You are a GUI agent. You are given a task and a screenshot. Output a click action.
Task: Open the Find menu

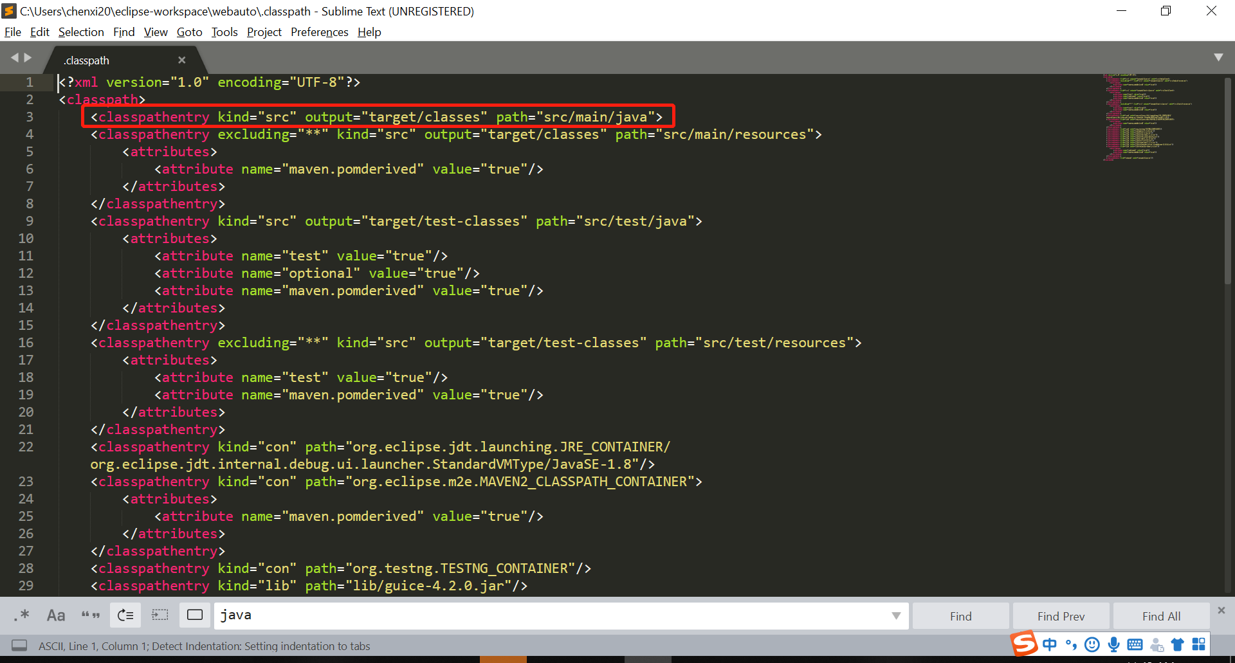(124, 32)
